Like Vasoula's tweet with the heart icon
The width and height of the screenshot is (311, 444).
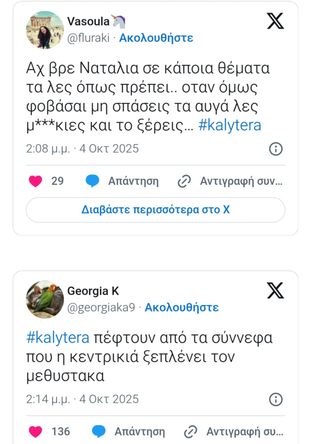36,181
